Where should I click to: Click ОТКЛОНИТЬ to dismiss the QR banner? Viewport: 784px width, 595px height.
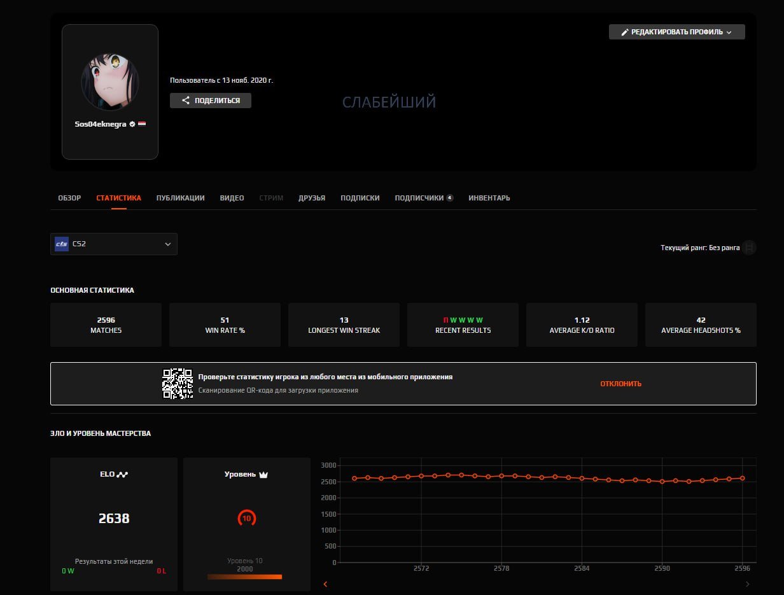[620, 383]
